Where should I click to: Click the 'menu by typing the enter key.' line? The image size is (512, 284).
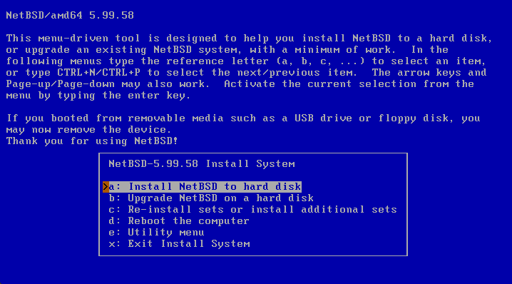point(98,96)
